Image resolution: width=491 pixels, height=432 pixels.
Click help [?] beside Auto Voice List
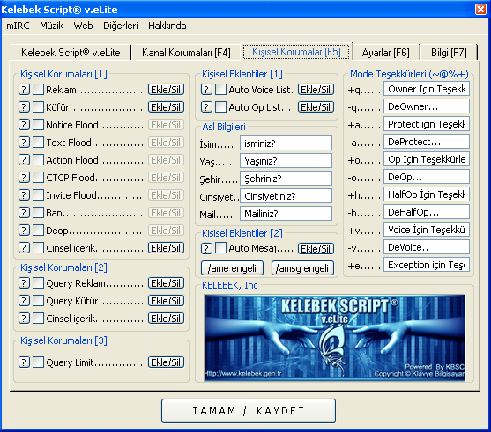[x=206, y=90]
